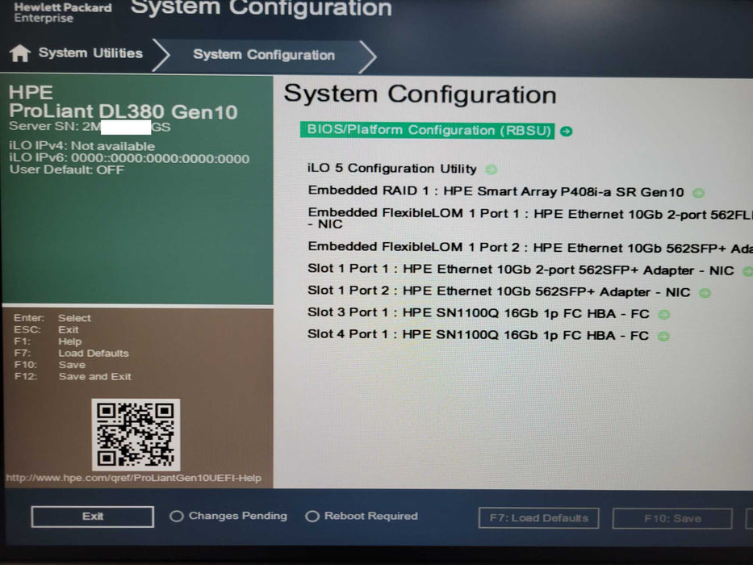Viewport: 753px width, 565px height.
Task: Open the ProLiantGen10UEFI-Help URL link
Action: pyautogui.click(x=133, y=478)
